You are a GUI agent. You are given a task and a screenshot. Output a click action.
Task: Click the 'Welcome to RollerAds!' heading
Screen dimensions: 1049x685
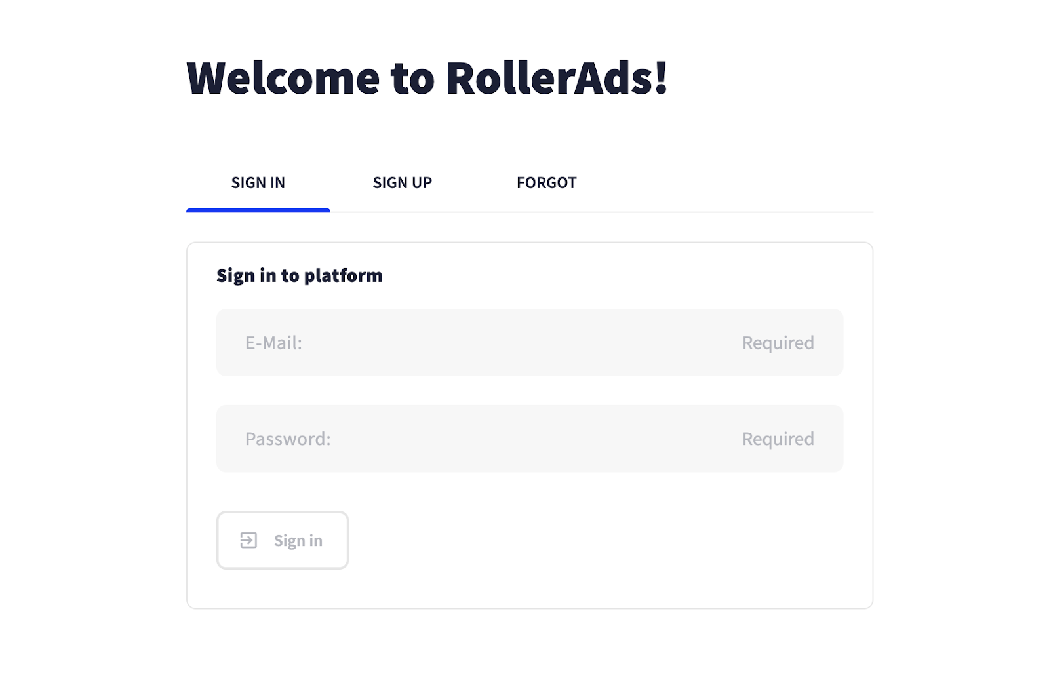tap(427, 78)
